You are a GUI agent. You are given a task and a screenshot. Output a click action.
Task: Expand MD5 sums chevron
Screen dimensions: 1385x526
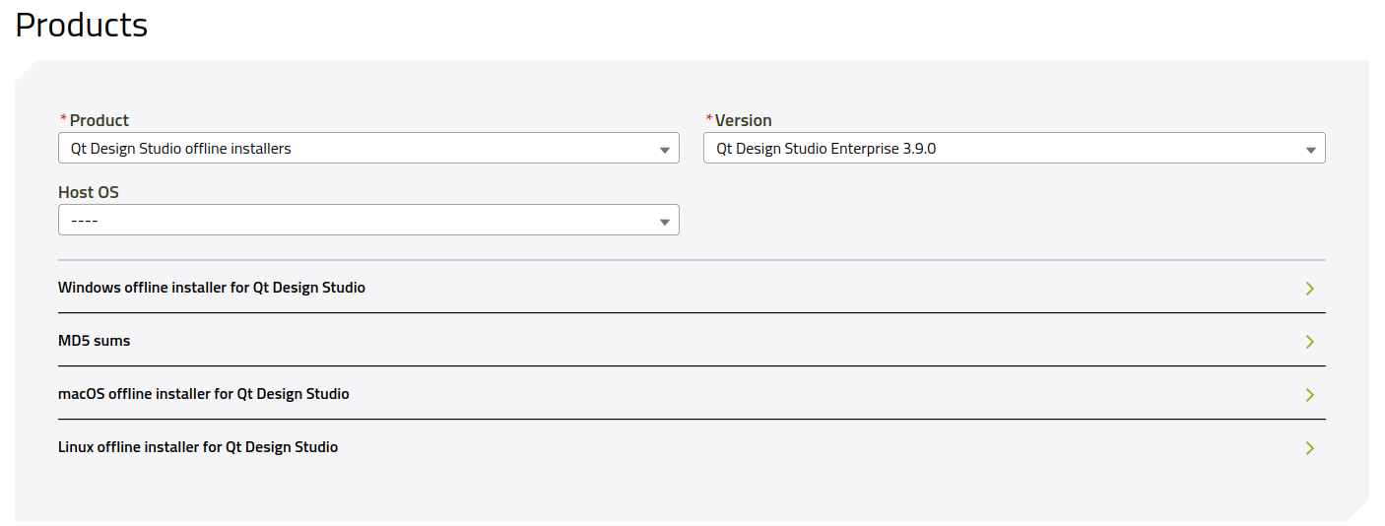(x=1309, y=342)
